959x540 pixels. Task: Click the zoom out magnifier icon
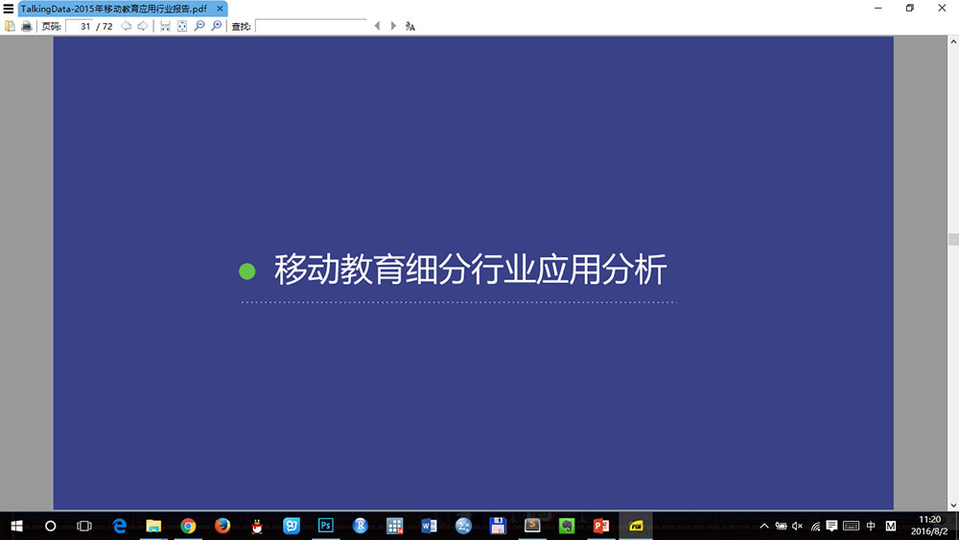click(199, 26)
